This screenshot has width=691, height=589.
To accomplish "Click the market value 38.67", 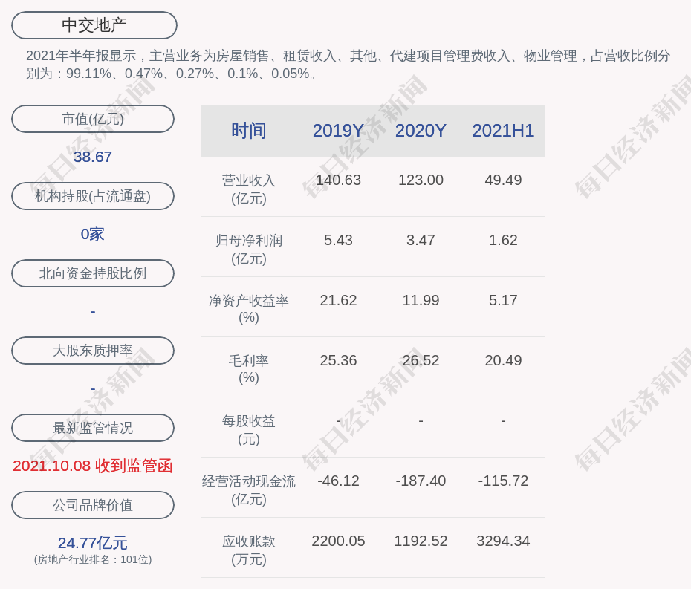I will (93, 157).
